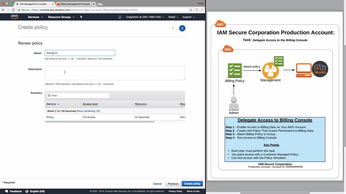Click the Review policy heading

coord(30,43)
